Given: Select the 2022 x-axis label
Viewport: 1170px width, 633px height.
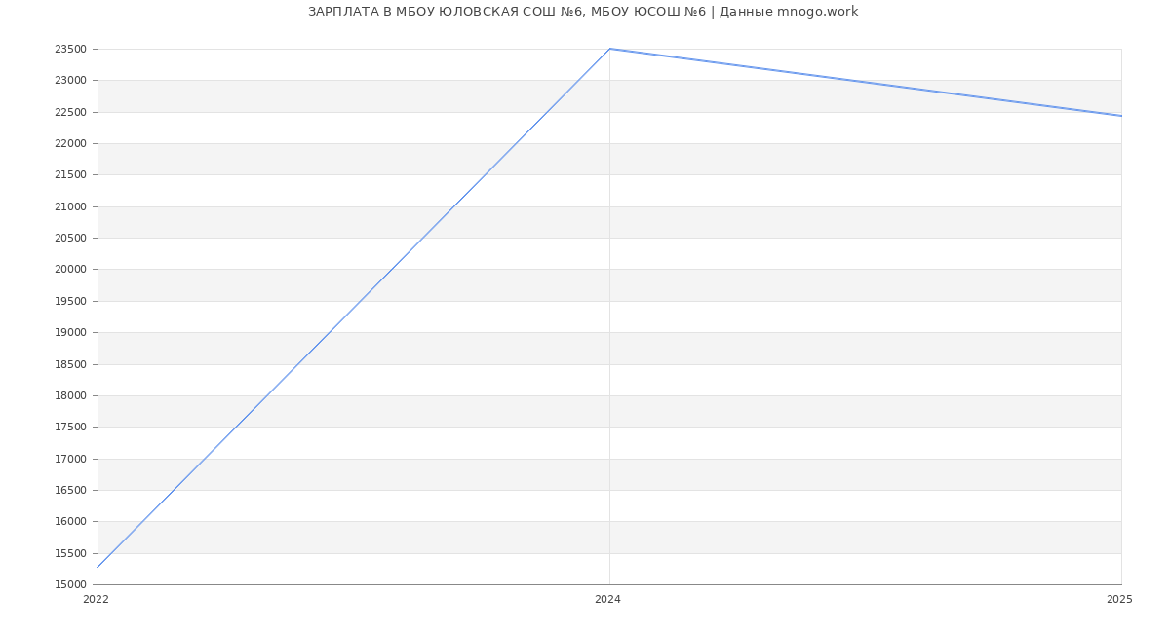Looking at the screenshot, I should pos(96,600).
